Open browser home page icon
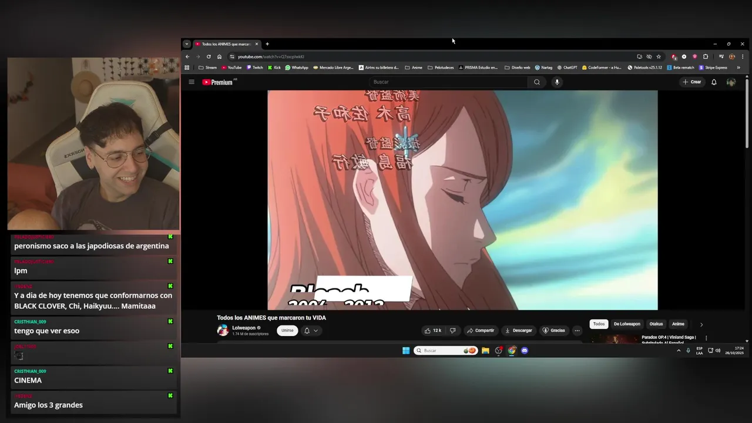 219,57
